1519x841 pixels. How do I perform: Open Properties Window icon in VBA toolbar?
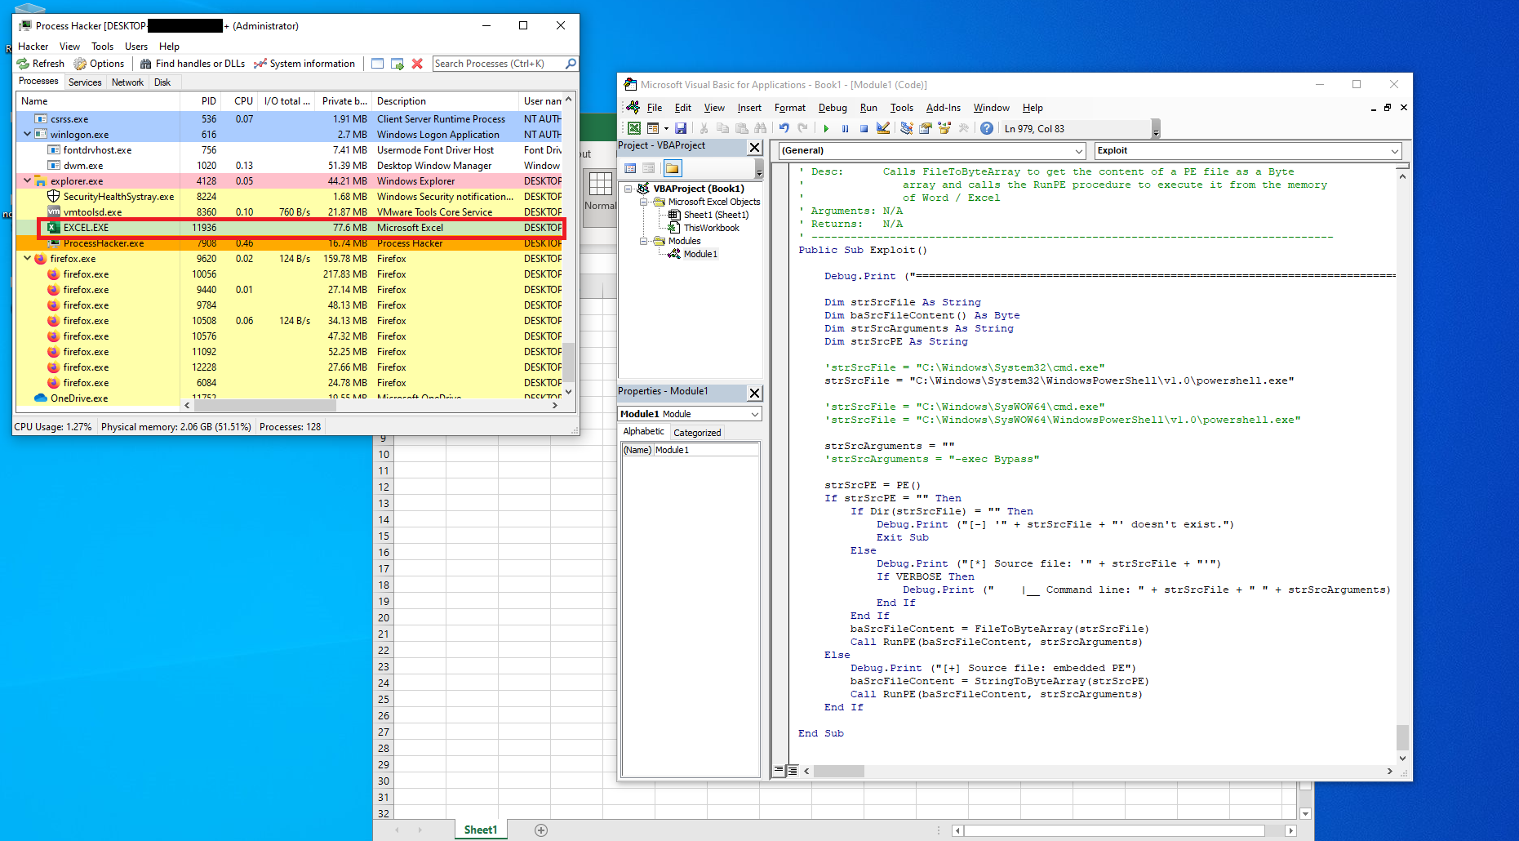tap(926, 128)
